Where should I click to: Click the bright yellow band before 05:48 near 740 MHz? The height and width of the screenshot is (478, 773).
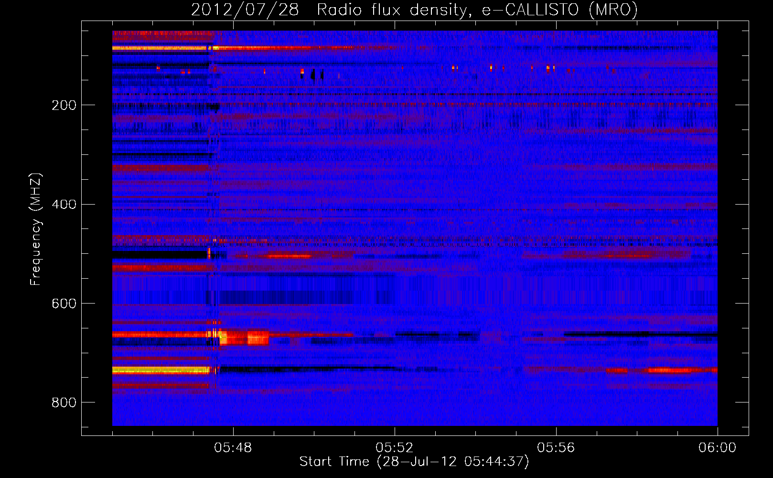(x=161, y=370)
